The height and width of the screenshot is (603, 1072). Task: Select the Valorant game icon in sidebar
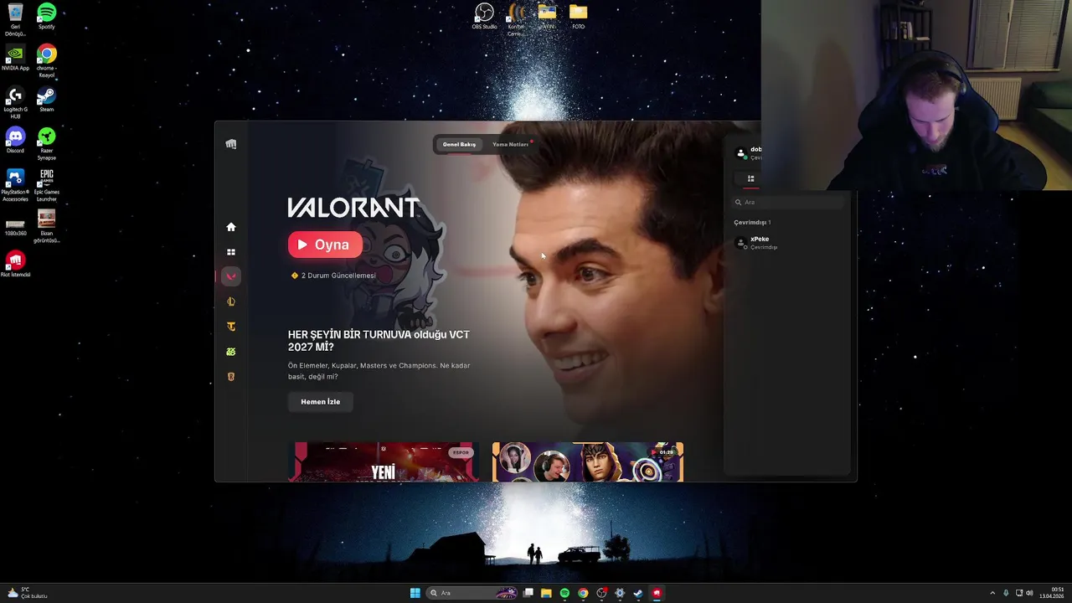point(231,276)
